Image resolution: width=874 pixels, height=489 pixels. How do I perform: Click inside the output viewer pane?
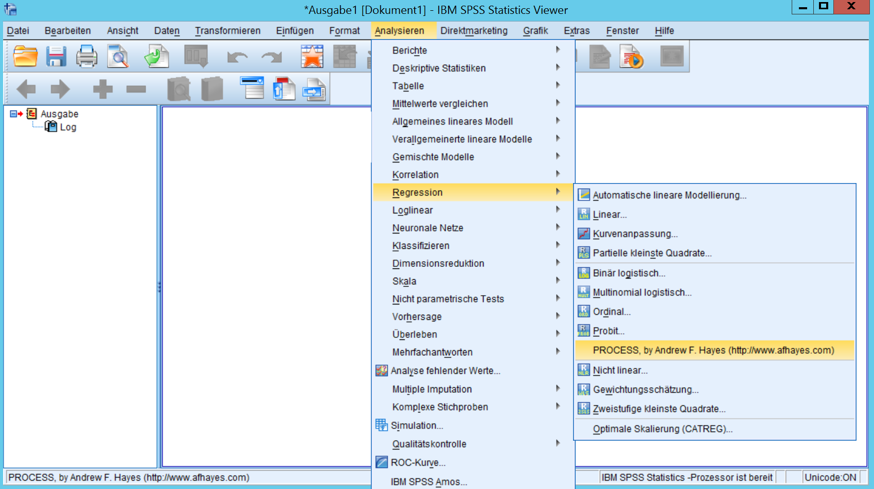266,286
